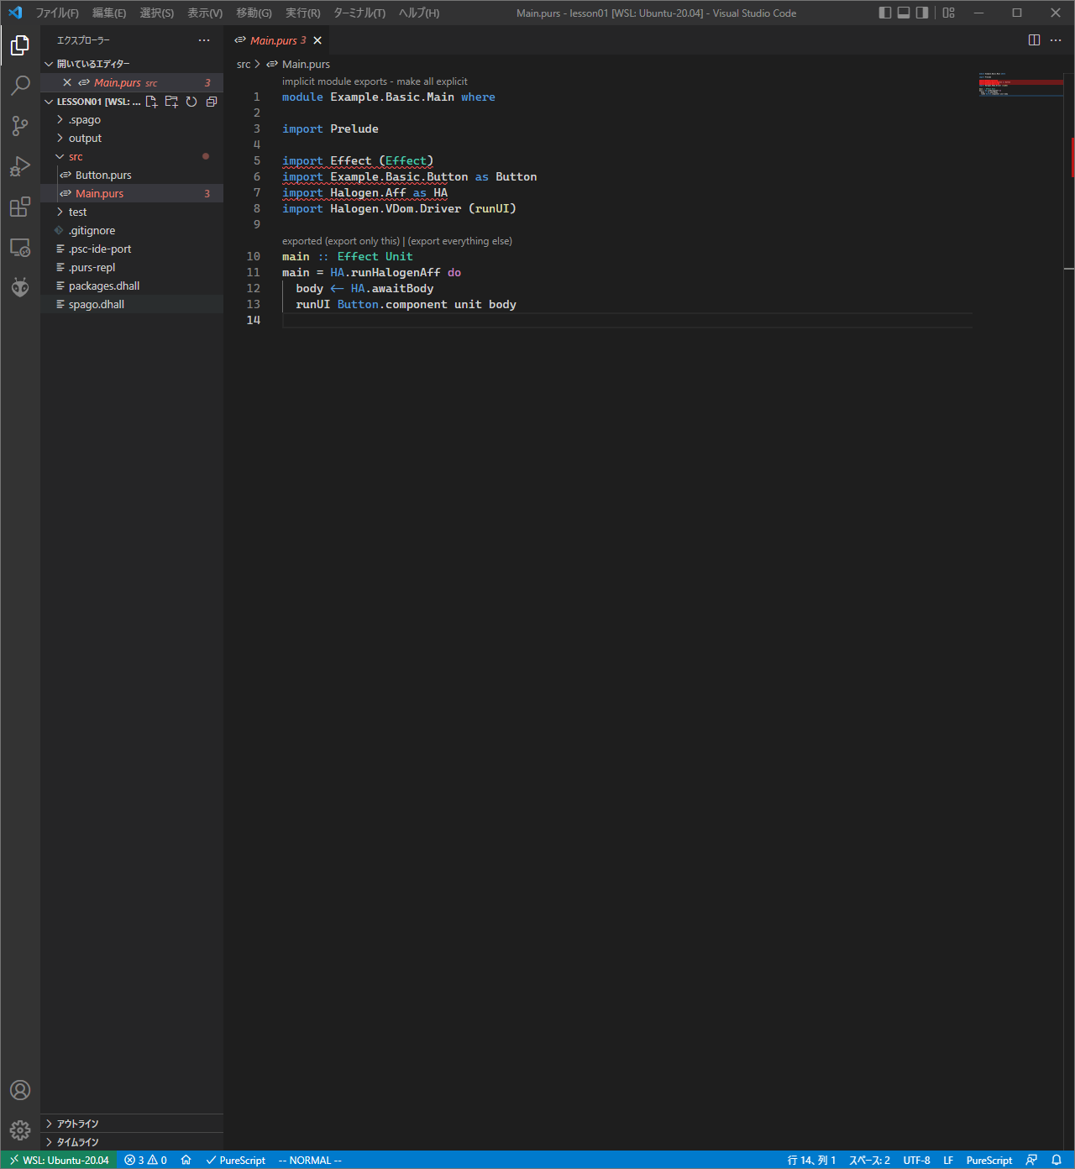Open the ファイル(F) menu
Screen dimensions: 1075x1169
click(x=57, y=13)
